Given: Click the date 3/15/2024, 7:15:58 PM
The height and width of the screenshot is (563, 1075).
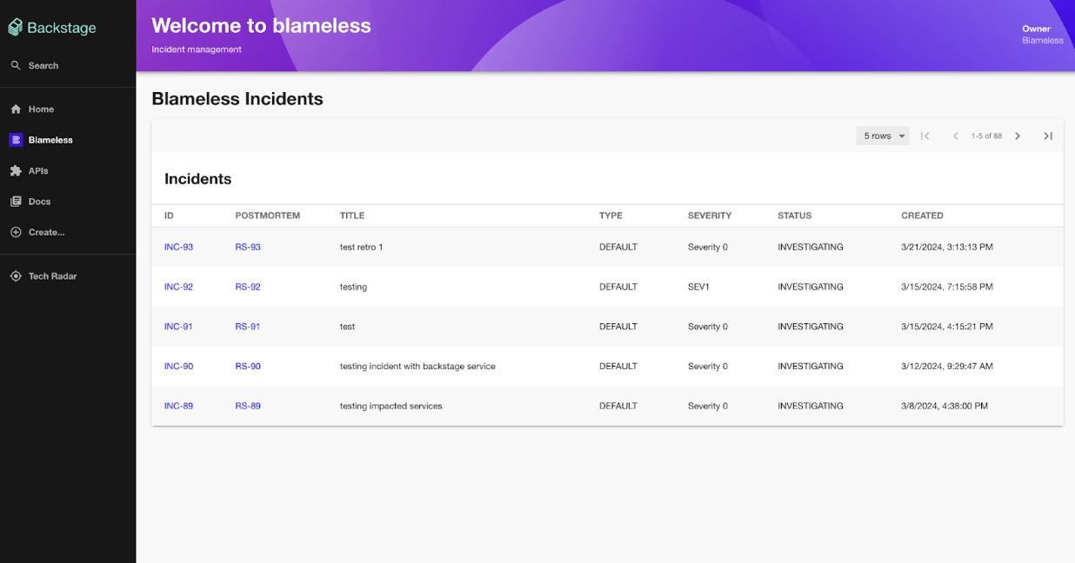Looking at the screenshot, I should [947, 287].
